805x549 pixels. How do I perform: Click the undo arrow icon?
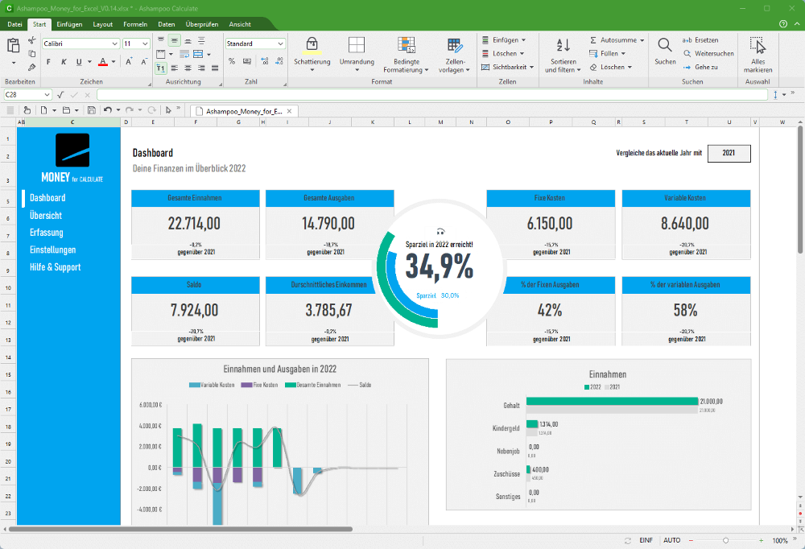click(x=108, y=110)
